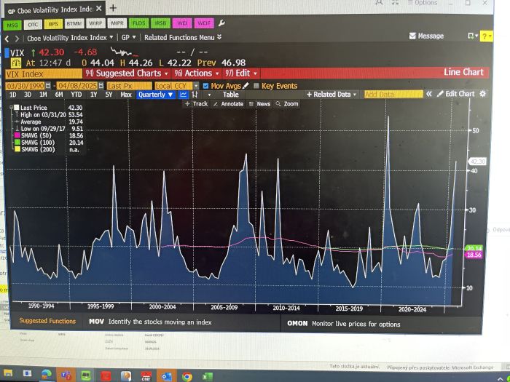
Task: Select the 5Y time range tab
Action: [109, 95]
